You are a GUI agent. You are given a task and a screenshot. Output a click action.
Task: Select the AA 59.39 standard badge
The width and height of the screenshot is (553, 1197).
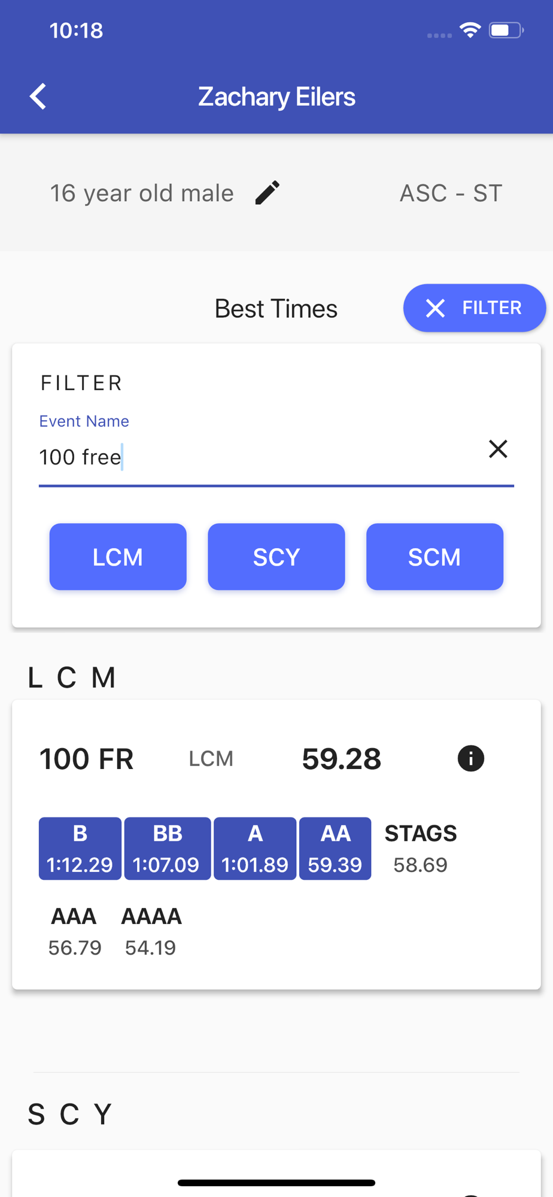point(335,849)
